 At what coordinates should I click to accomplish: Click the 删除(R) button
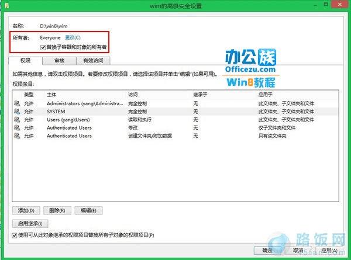57,210
